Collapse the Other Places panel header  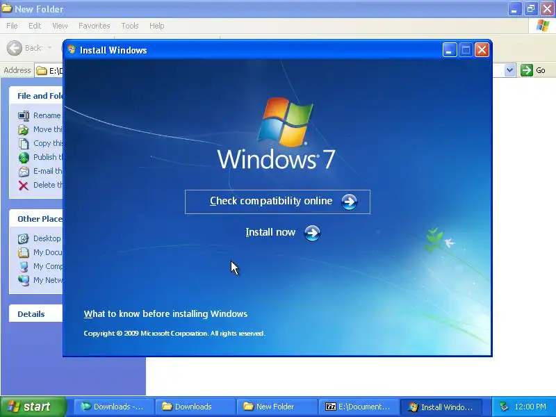point(36,219)
